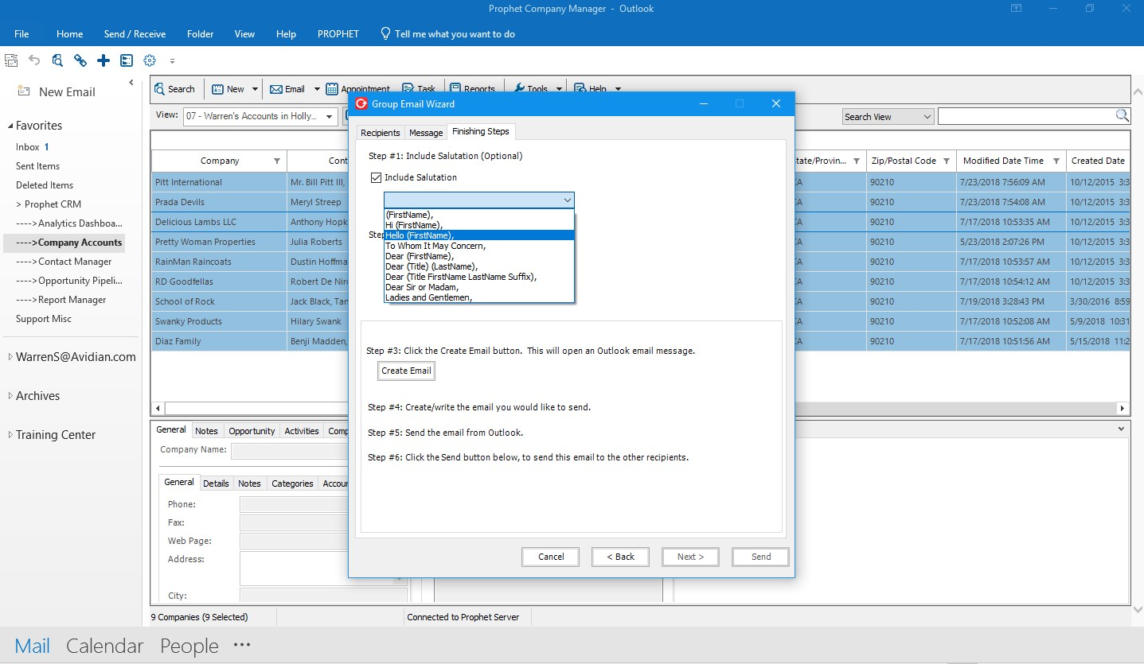Viewport: 1144px width, 664px height.
Task: Create a new Task in Prophet
Action: coord(420,88)
